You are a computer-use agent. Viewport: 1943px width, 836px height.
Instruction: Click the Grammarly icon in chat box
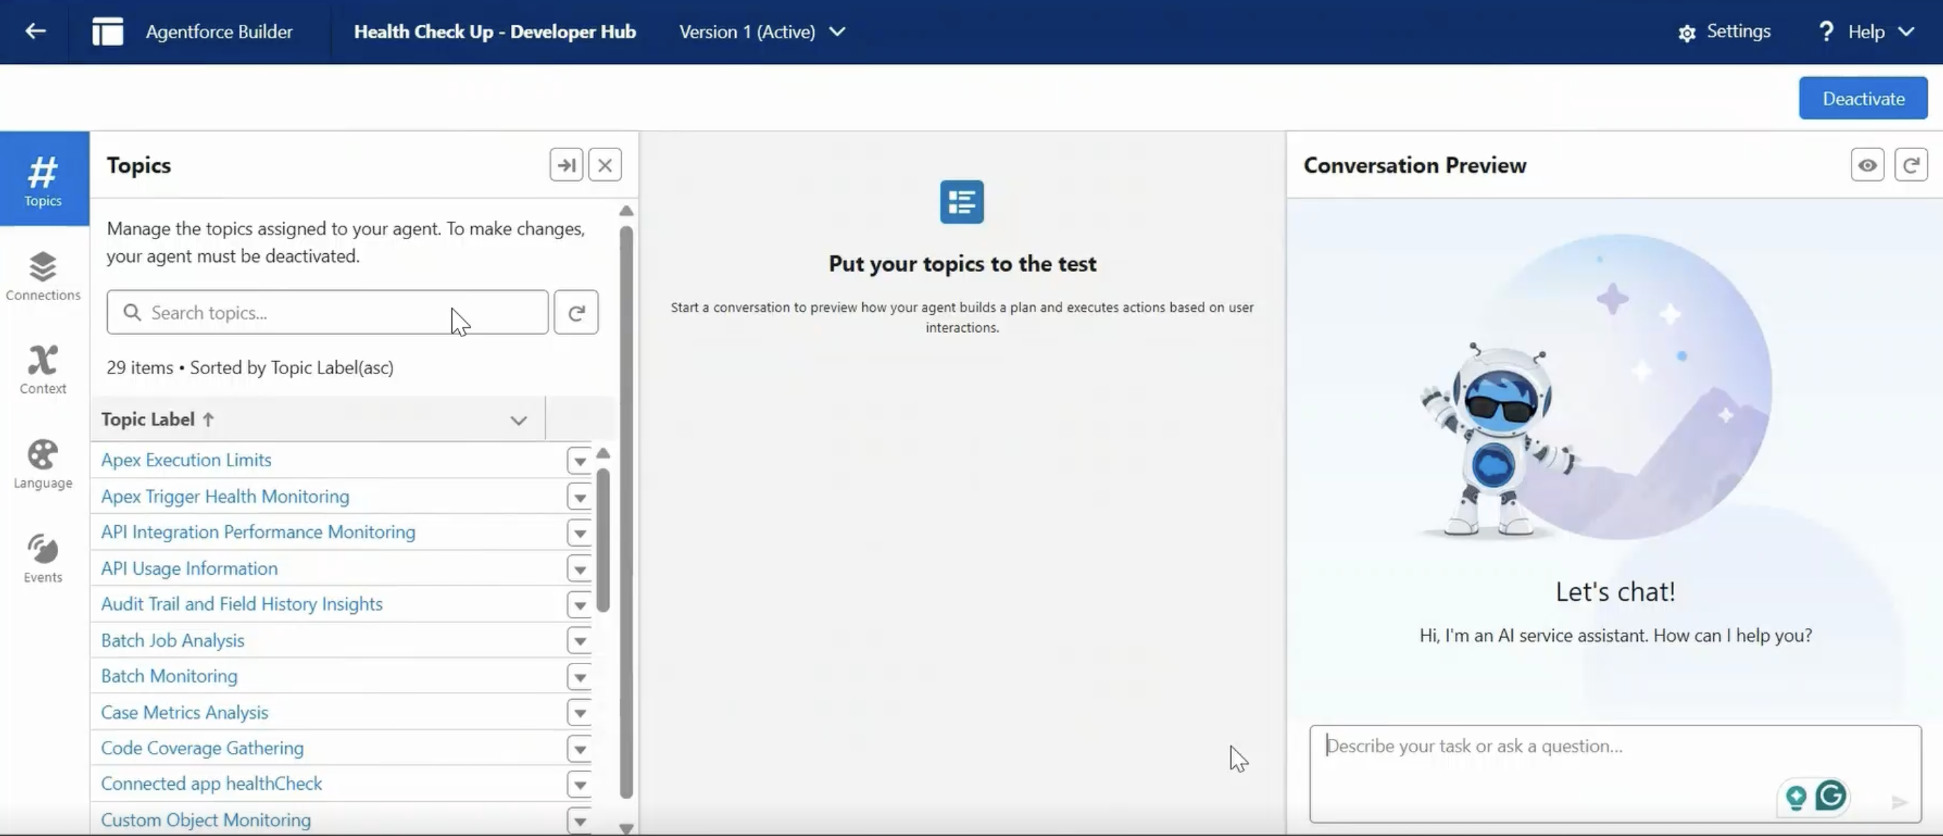(x=1831, y=796)
